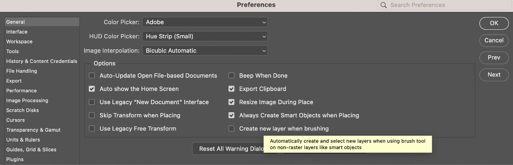Click the search magnifier icon
The image size is (513, 165).
pyautogui.click(x=383, y=5)
